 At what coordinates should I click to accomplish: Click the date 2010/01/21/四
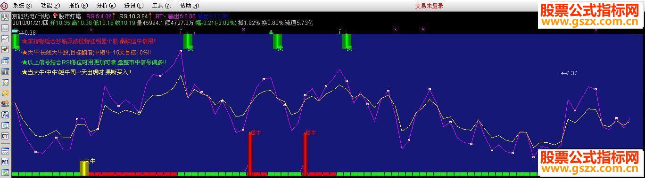[30, 23]
